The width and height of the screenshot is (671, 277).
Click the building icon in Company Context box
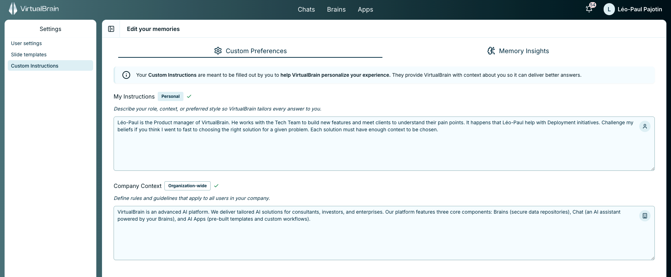tap(645, 216)
